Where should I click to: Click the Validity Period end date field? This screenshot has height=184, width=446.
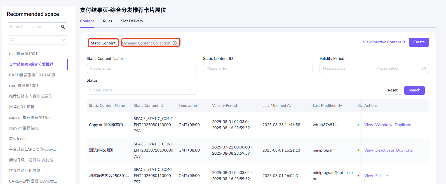397,69
